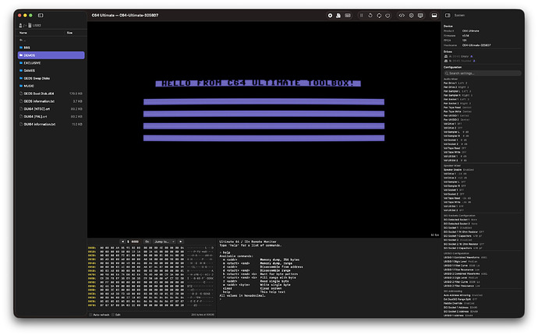
Task: Select the GEOS Boot Disk.d64 file
Action: click(51, 93)
